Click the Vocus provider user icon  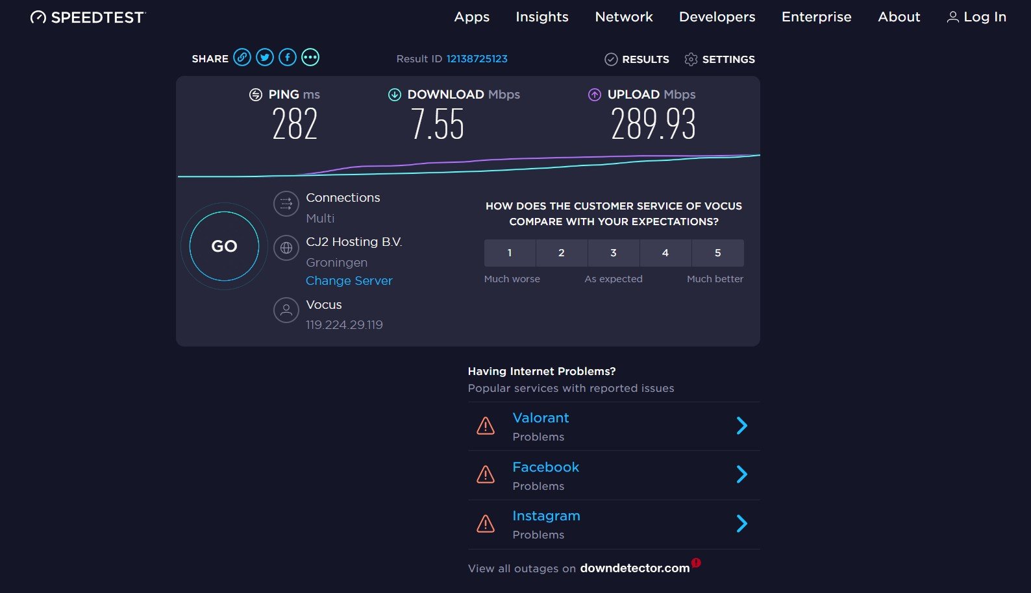(286, 310)
